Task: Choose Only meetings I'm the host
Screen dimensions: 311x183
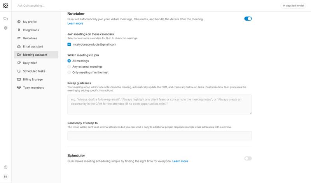Action: [x=69, y=72]
